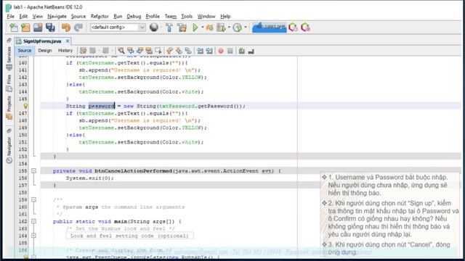Click the Shift Line Right icon
465x261 pixels.
209,51
